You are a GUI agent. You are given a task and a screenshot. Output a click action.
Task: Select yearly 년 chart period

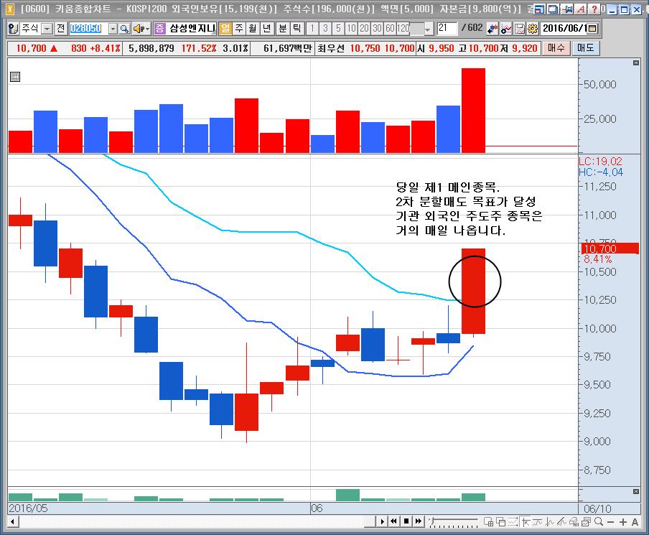point(267,29)
